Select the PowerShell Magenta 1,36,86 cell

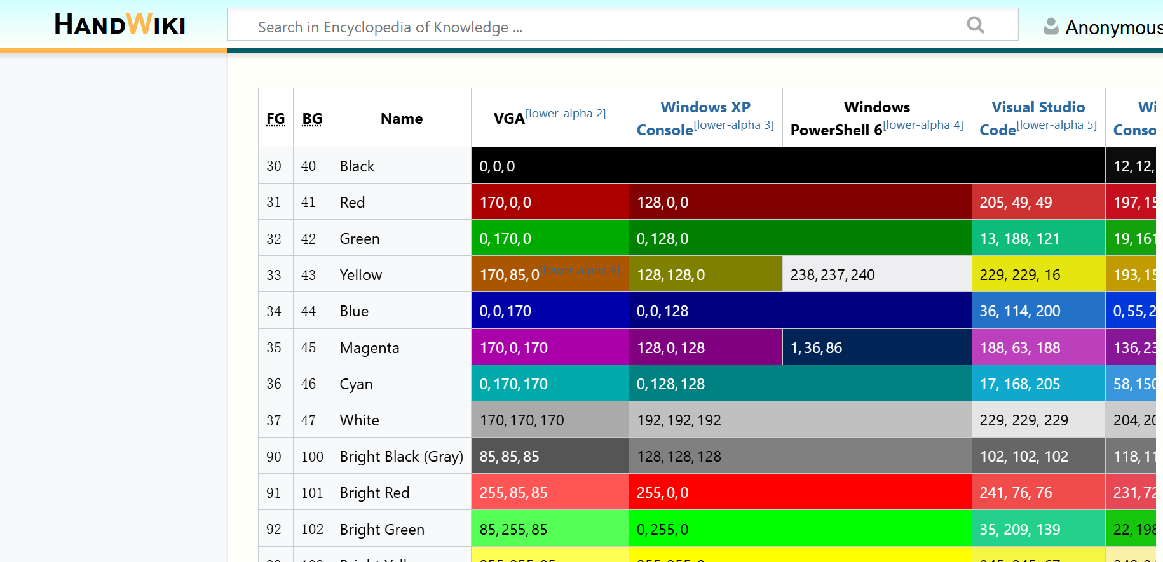(x=877, y=347)
